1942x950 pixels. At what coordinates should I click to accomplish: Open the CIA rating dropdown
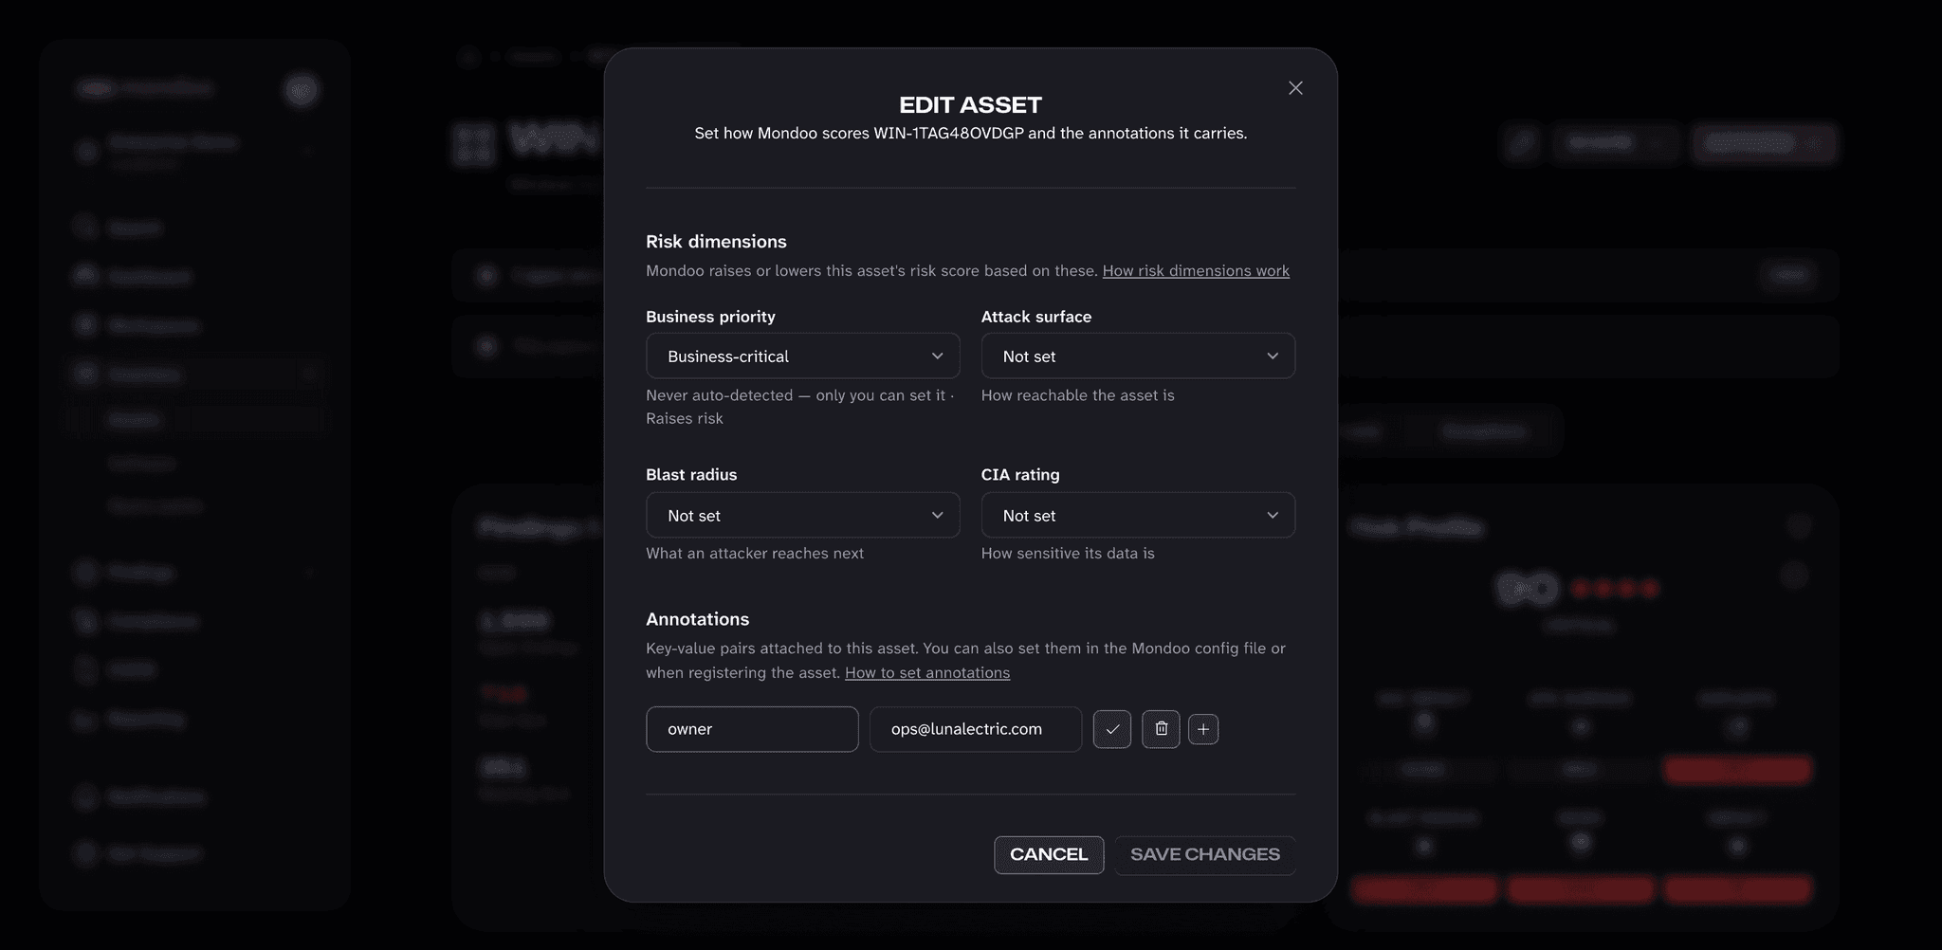[x=1138, y=515]
